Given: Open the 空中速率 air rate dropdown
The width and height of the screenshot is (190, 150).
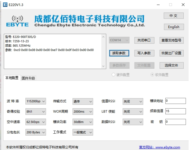Looking at the screenshot, I should 36,122.
